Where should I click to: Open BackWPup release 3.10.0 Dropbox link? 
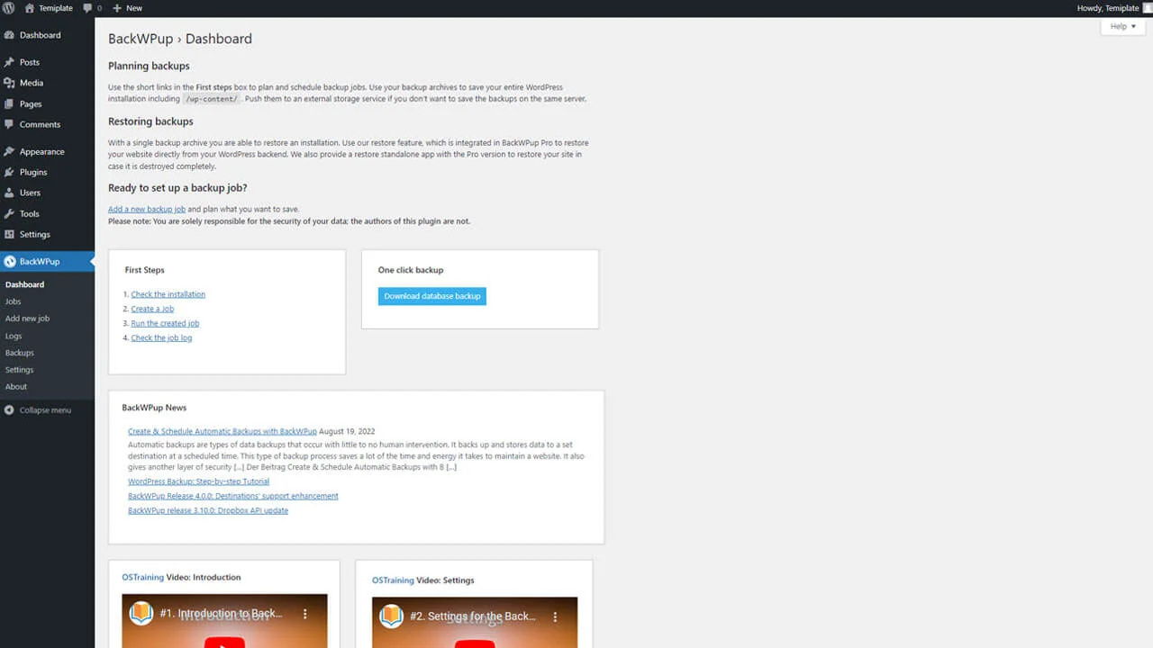coord(208,510)
